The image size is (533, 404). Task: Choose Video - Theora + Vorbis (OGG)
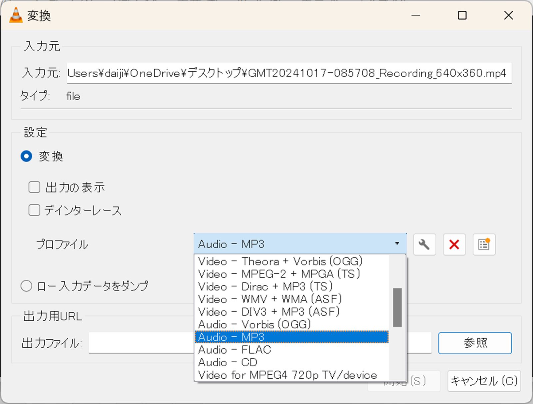tap(291, 261)
